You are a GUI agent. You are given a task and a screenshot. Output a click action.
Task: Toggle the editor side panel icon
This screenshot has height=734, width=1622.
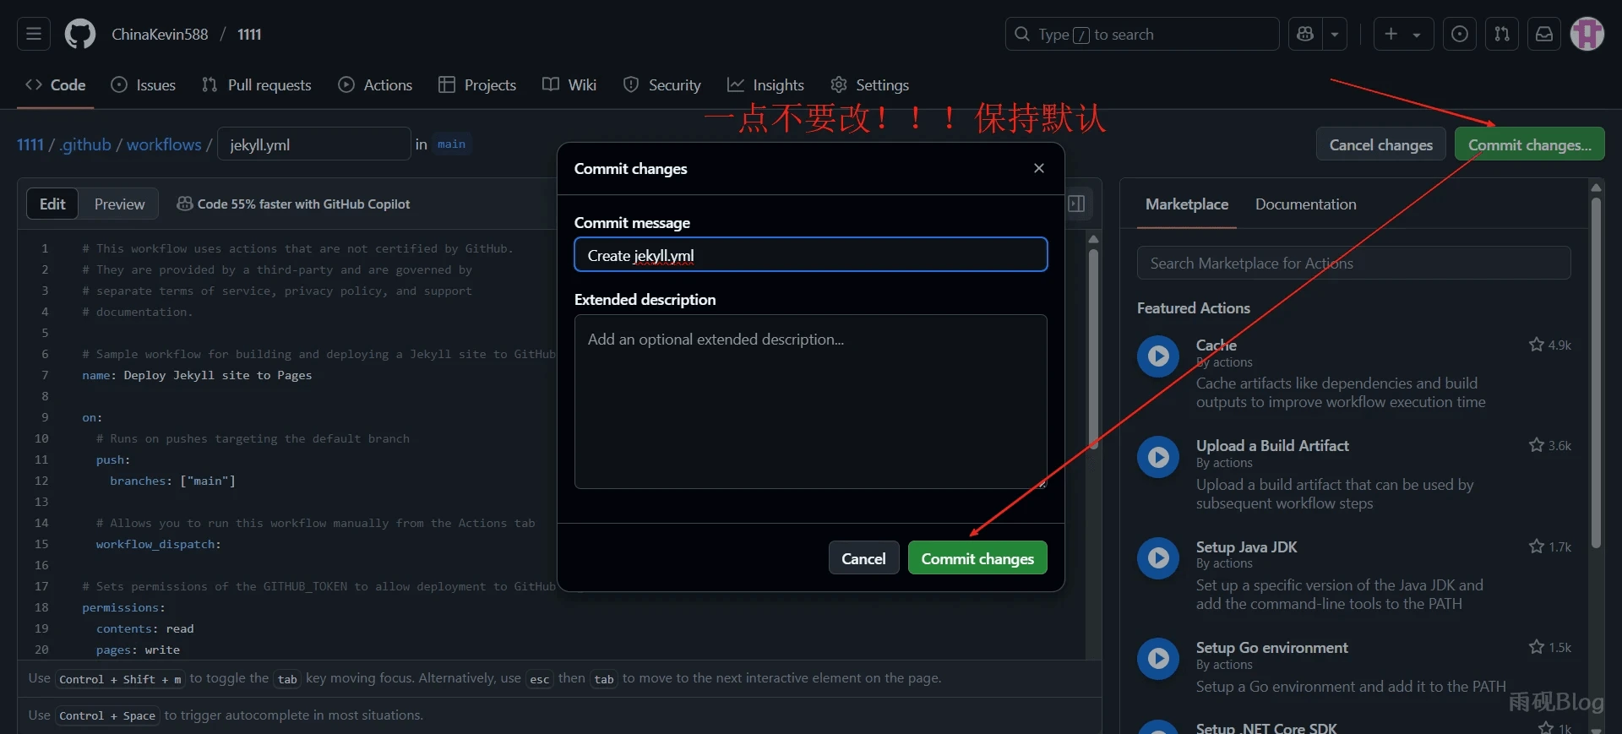pyautogui.click(x=1076, y=204)
